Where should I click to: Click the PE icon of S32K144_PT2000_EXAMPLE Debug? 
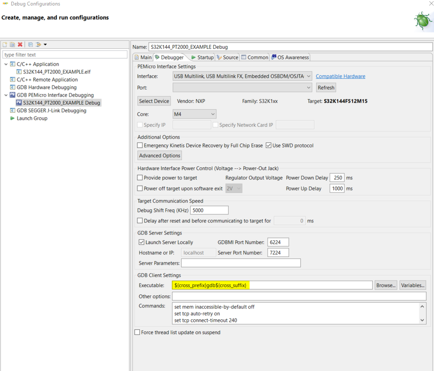tap(19, 103)
